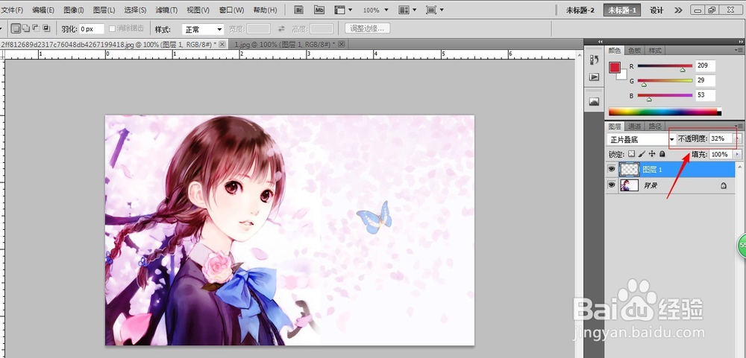This screenshot has width=746, height=358.
Task: Open the 样式 style dropdown showing 正常
Action: point(203,30)
